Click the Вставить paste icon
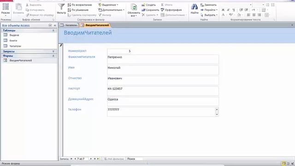The height and width of the screenshot is (166, 295). click(18, 9)
